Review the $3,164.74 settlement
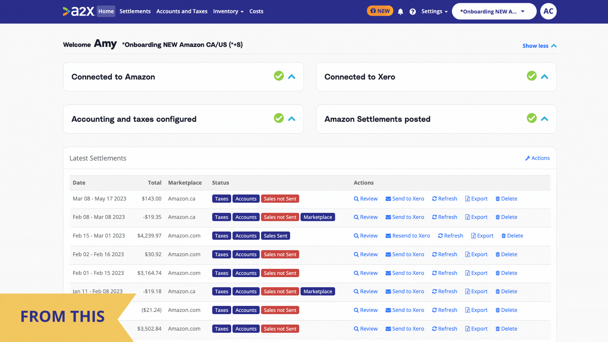The width and height of the screenshot is (608, 342). 366,273
